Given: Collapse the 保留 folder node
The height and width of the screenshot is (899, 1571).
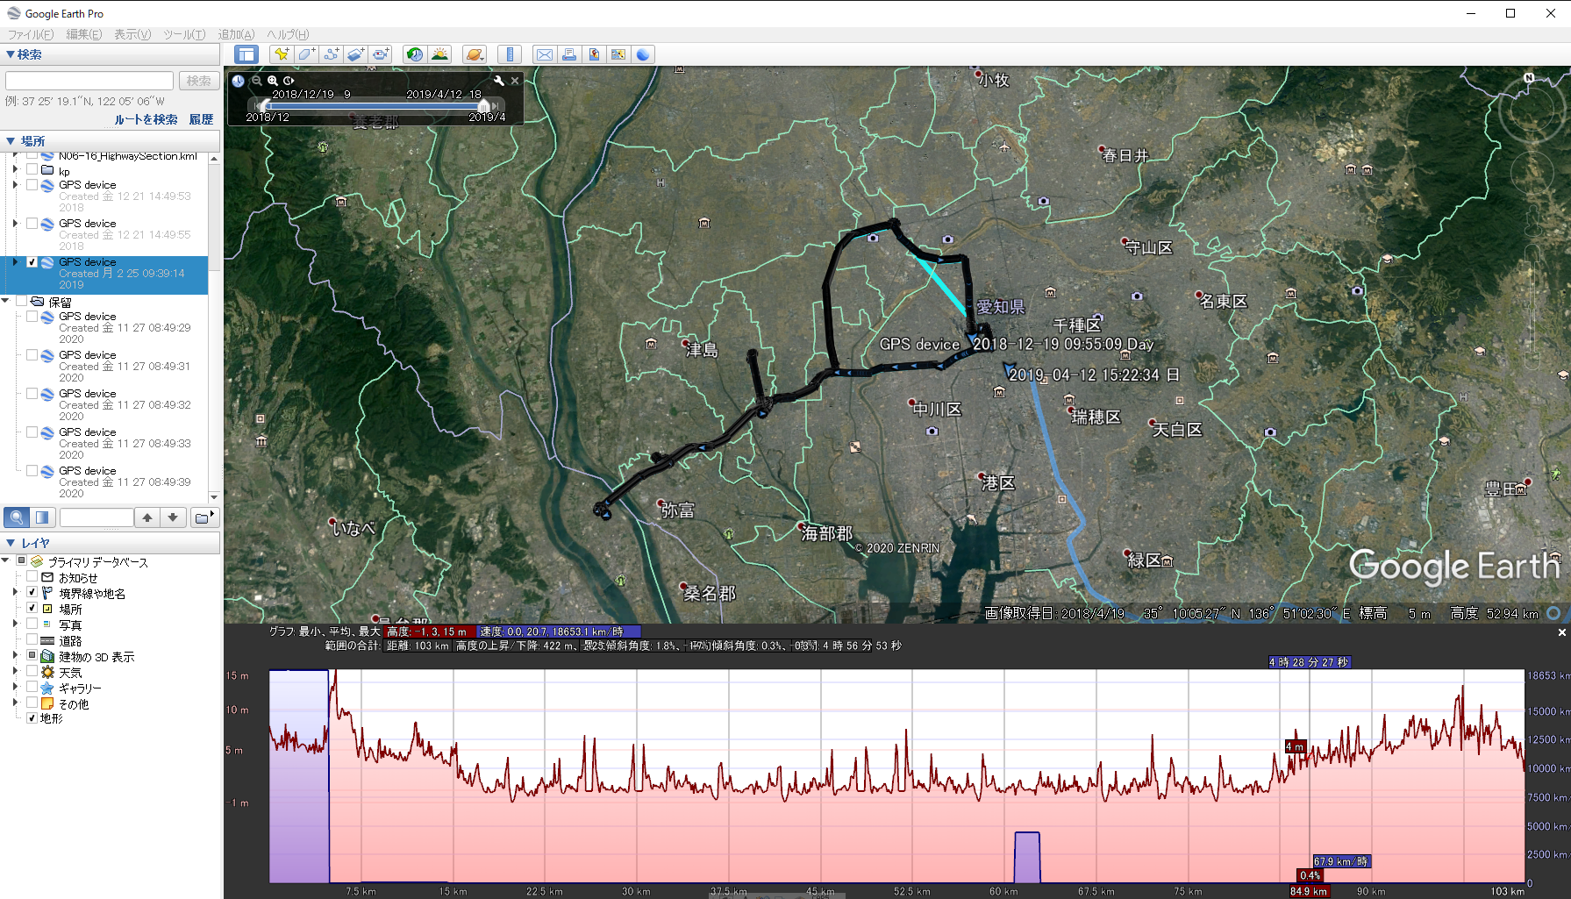Looking at the screenshot, I should coord(6,301).
